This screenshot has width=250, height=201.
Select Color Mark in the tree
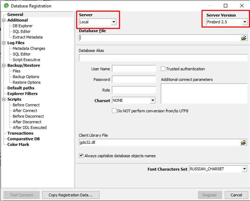pos(18,144)
